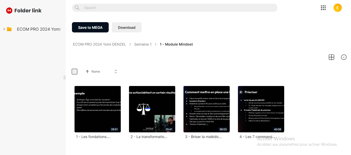Switch to grid view layout icon

point(331,57)
